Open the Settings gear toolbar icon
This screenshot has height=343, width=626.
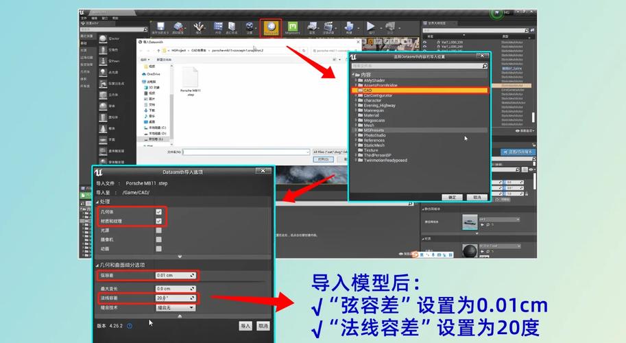pos(250,27)
